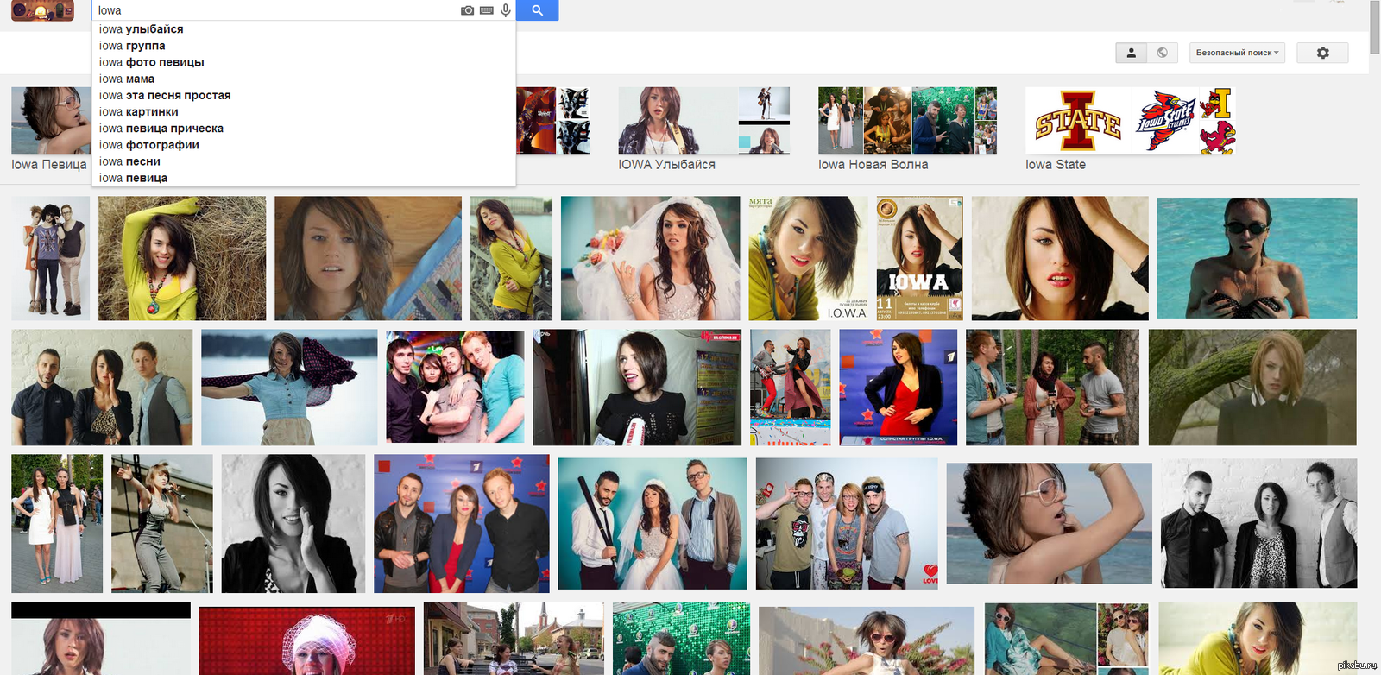
Task: Select suggestion iowa мама
Action: point(304,79)
